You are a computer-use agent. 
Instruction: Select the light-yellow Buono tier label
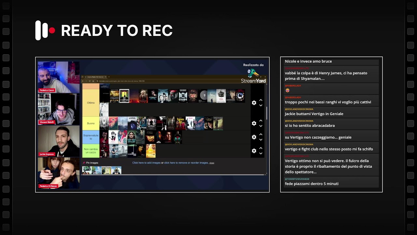point(91,123)
